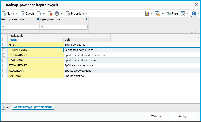201x122 pixels.
Task: Collapse the filter panel with the chevron
Action: tap(192, 16)
